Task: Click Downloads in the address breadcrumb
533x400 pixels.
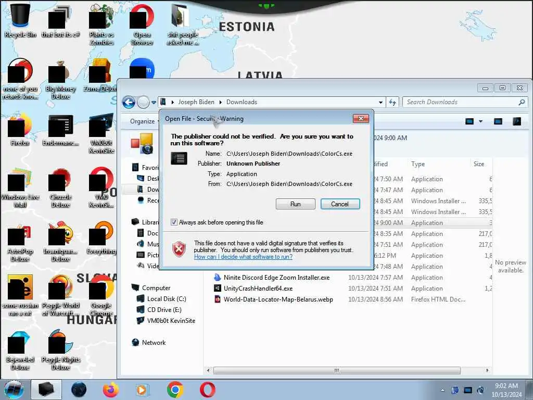Action: 242,102
